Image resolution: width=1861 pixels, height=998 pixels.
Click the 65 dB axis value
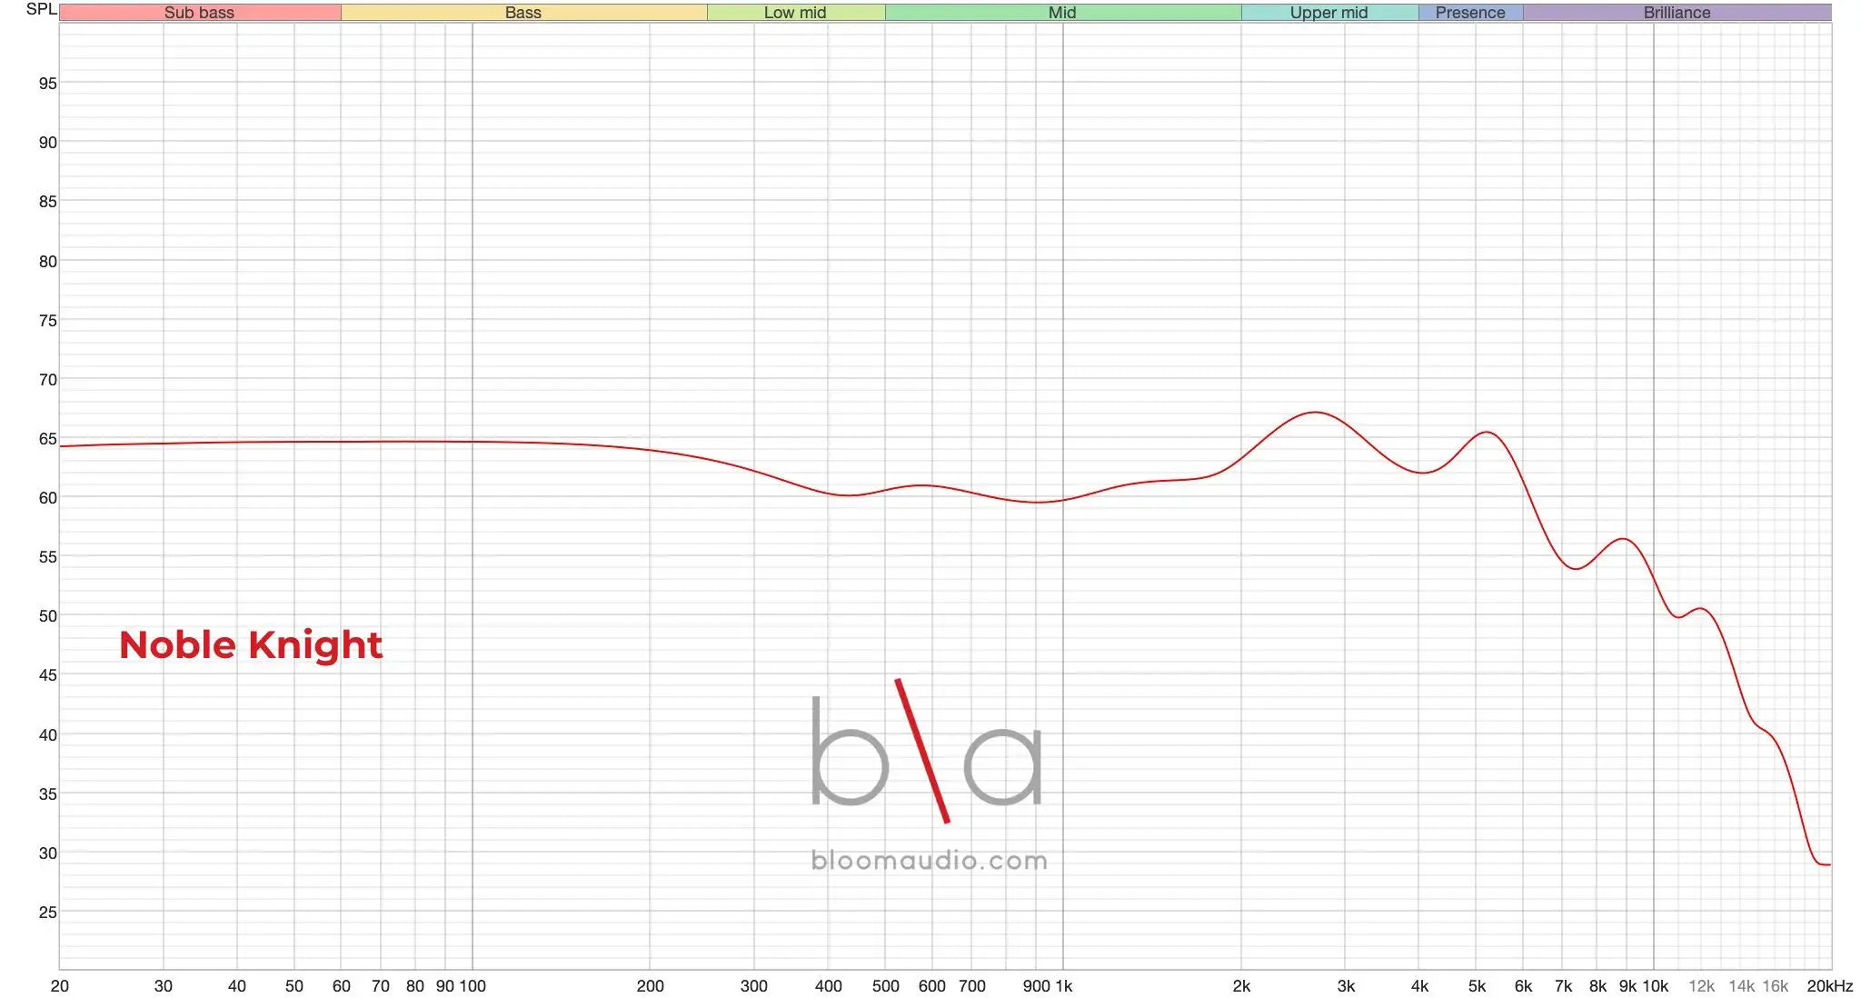click(47, 439)
